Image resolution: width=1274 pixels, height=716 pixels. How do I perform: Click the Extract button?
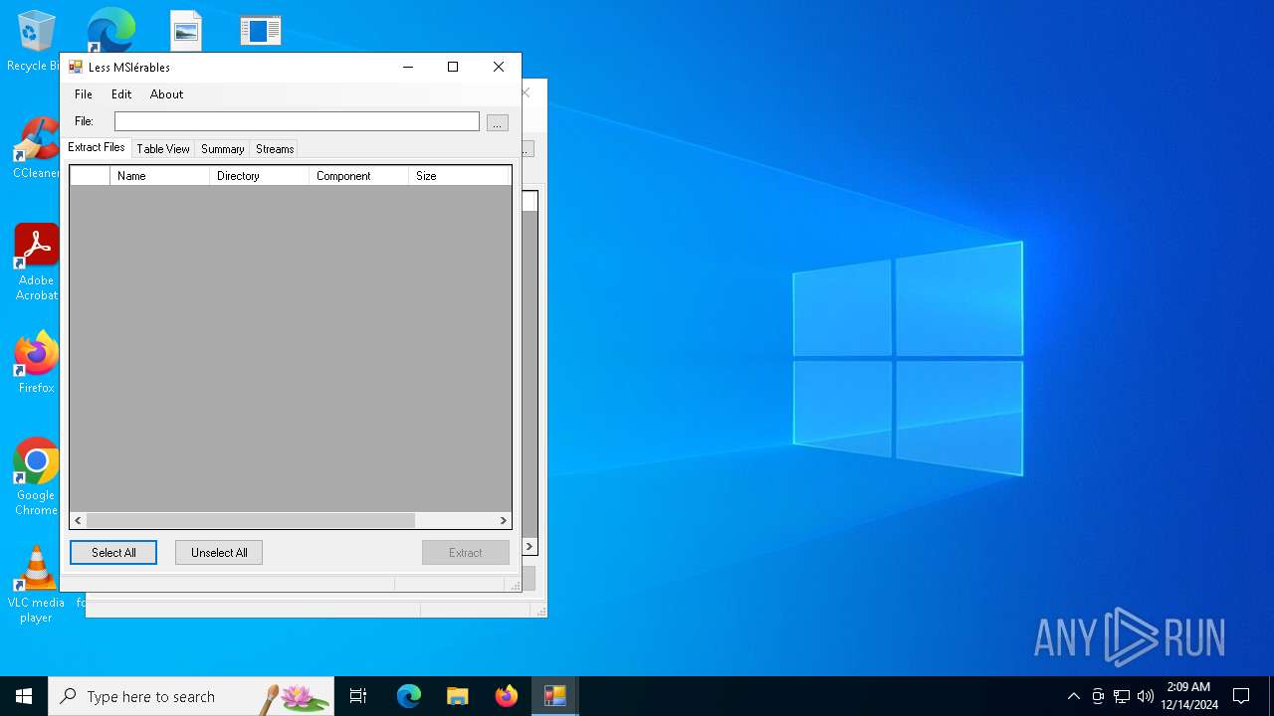pyautogui.click(x=465, y=553)
